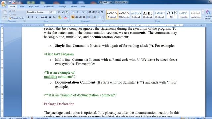Click the Decrease Indent icon
The image size is (212, 119).
89,12
